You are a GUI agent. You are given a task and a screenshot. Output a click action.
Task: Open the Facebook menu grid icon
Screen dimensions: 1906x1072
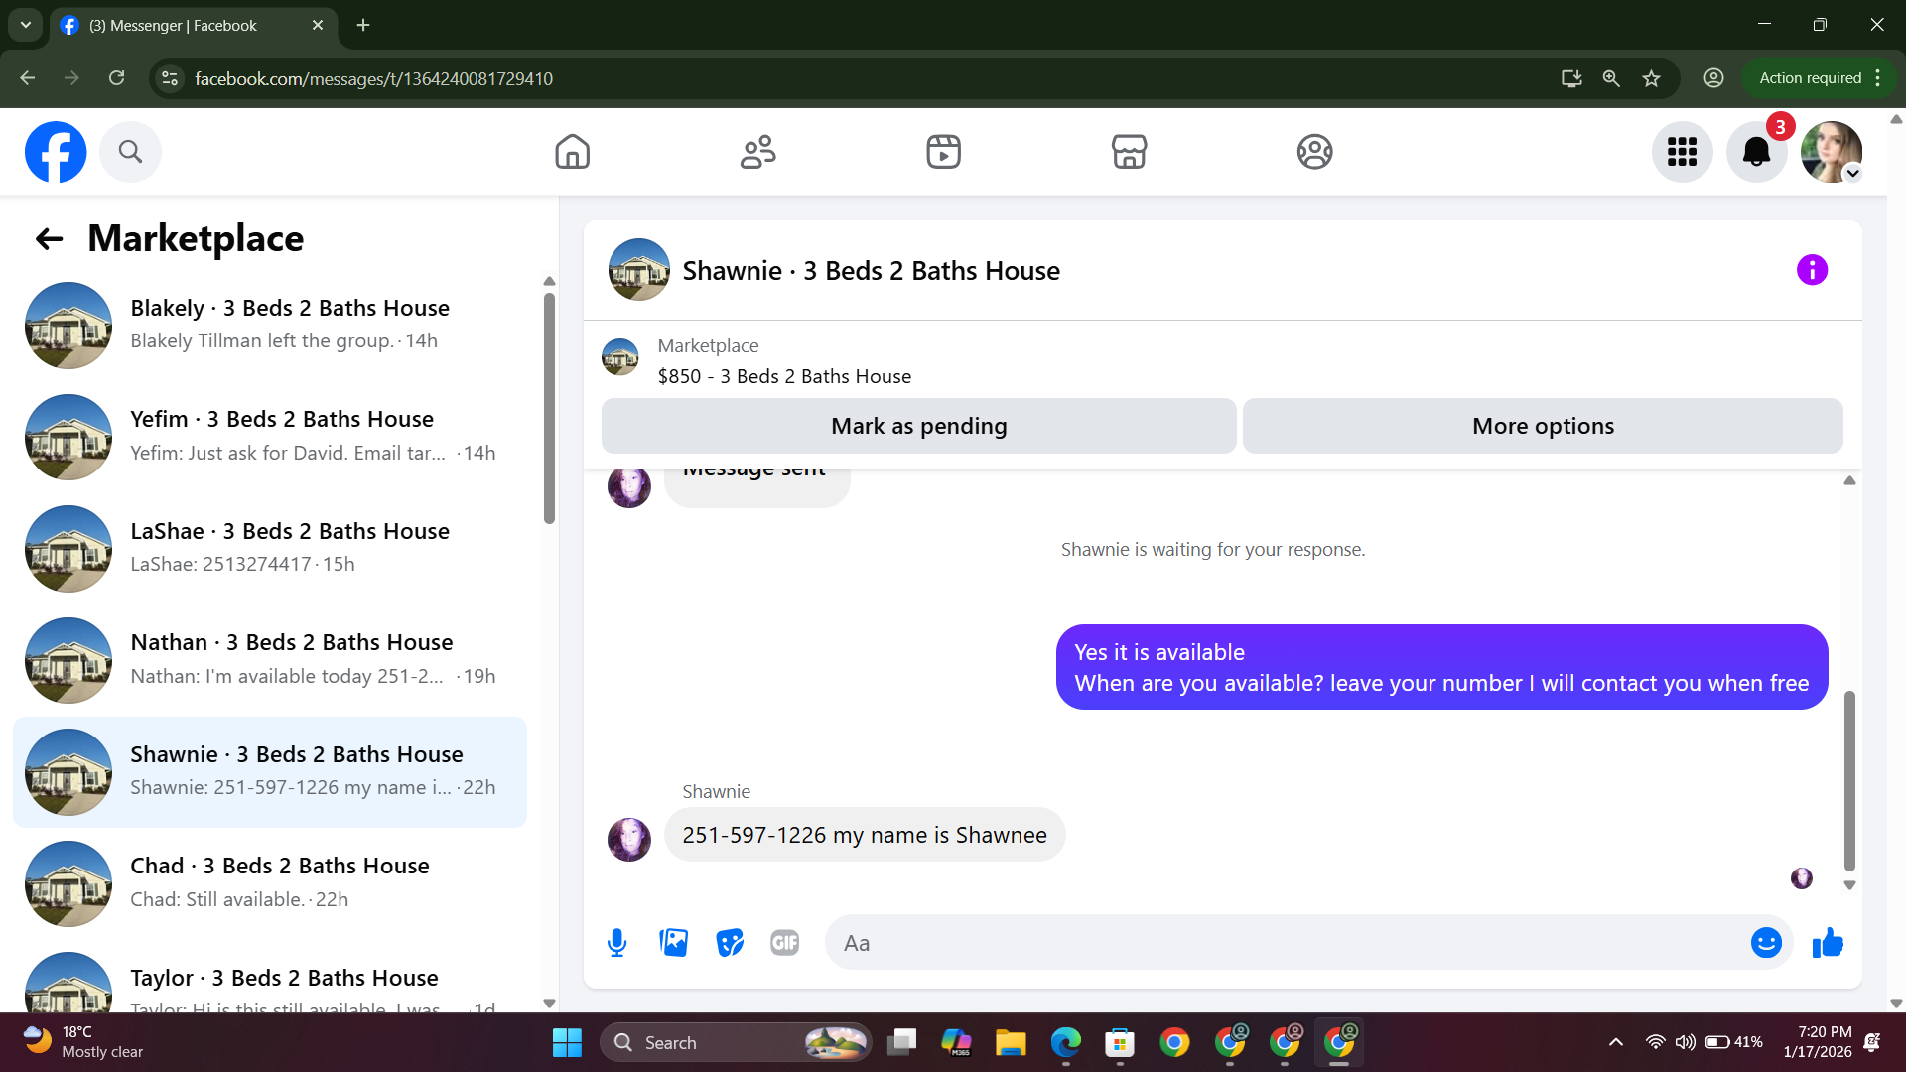(1682, 152)
